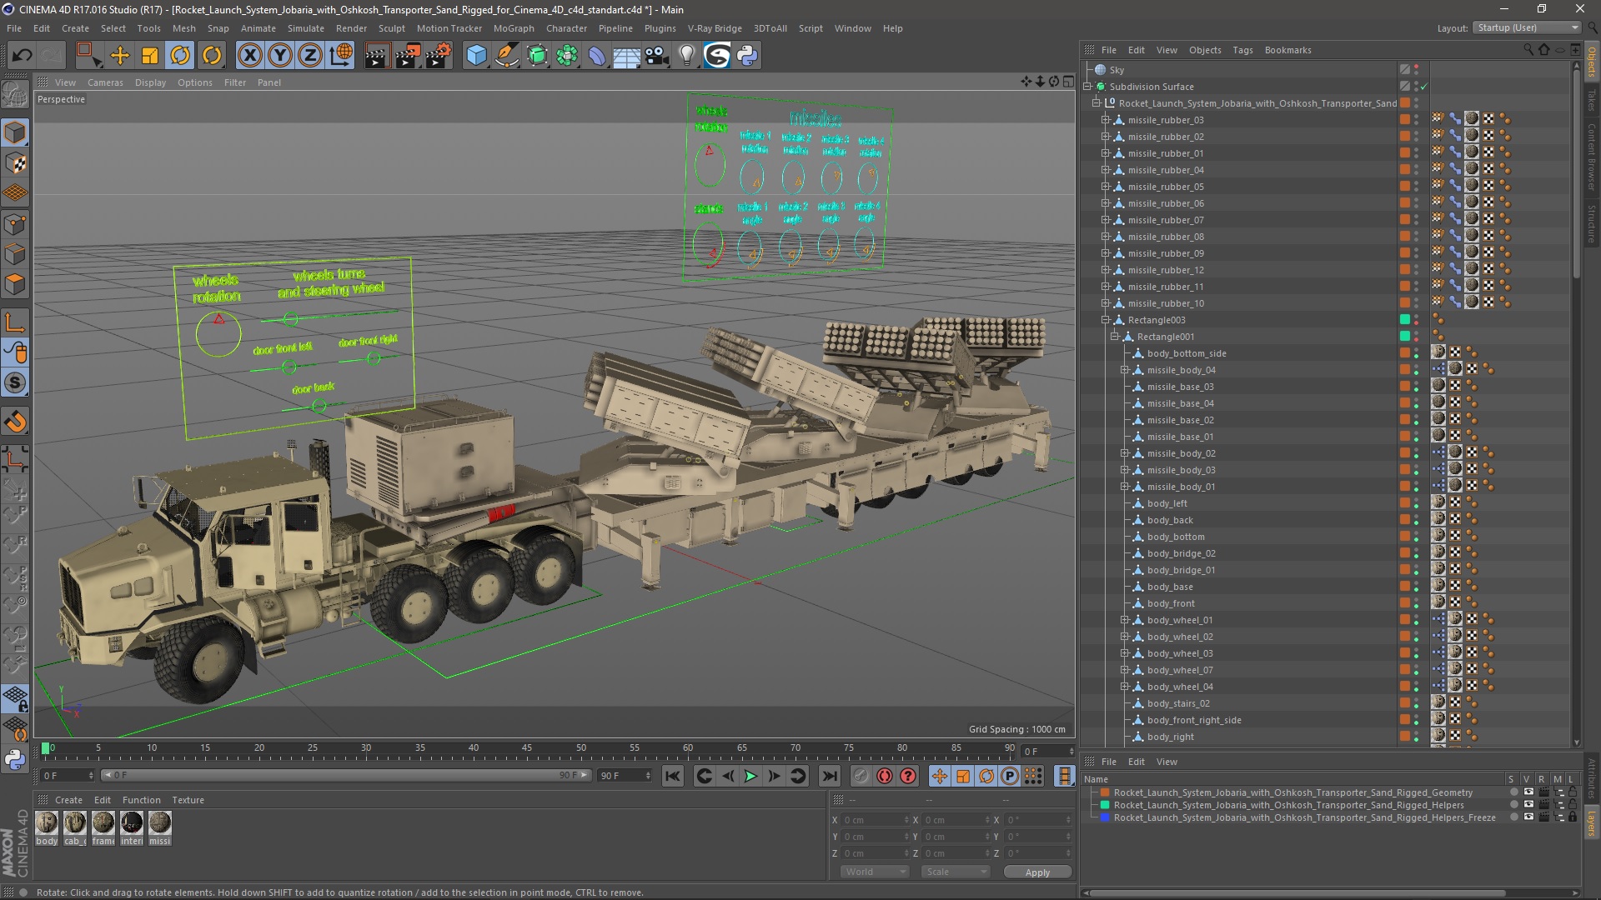
Task: Toggle visibility dots of Sky object
Action: (1416, 70)
